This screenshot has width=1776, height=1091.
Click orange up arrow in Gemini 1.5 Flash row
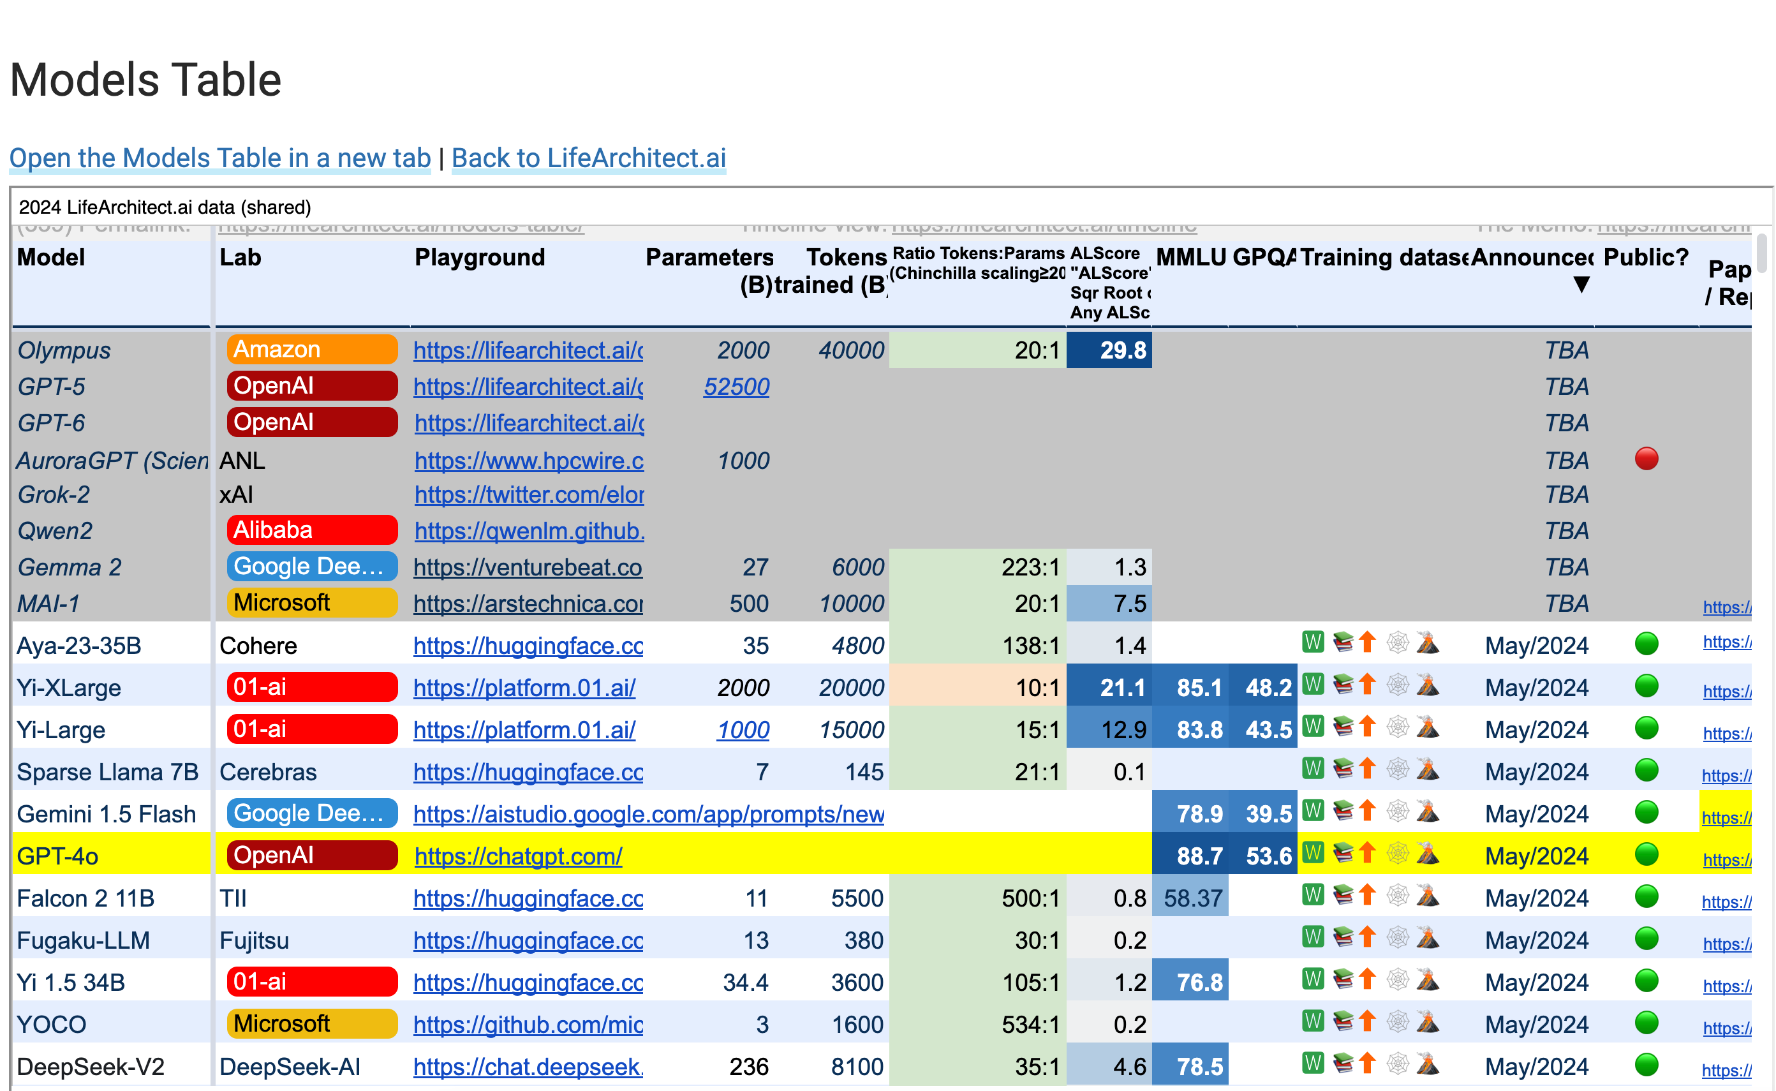coord(1367,810)
